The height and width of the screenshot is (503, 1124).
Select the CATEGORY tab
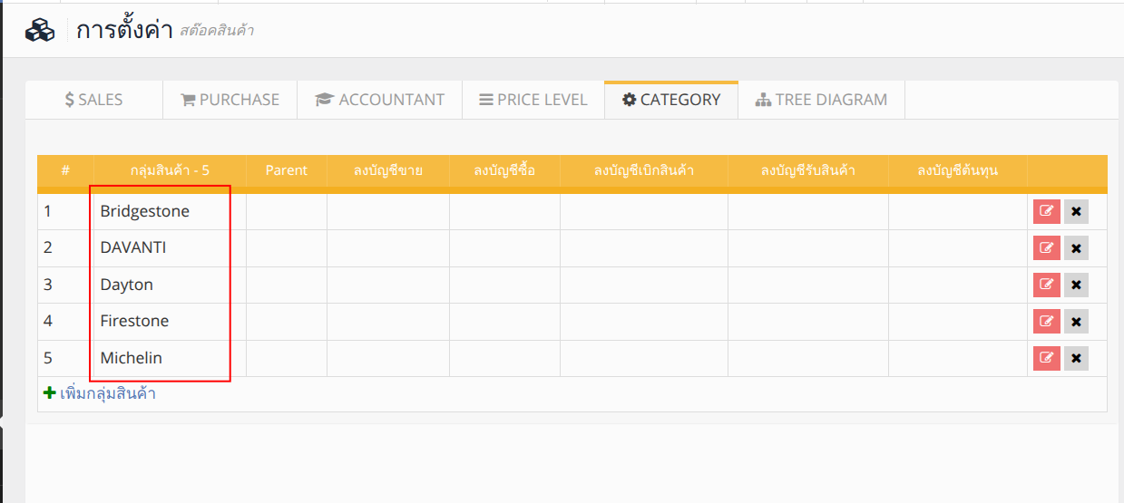671,100
